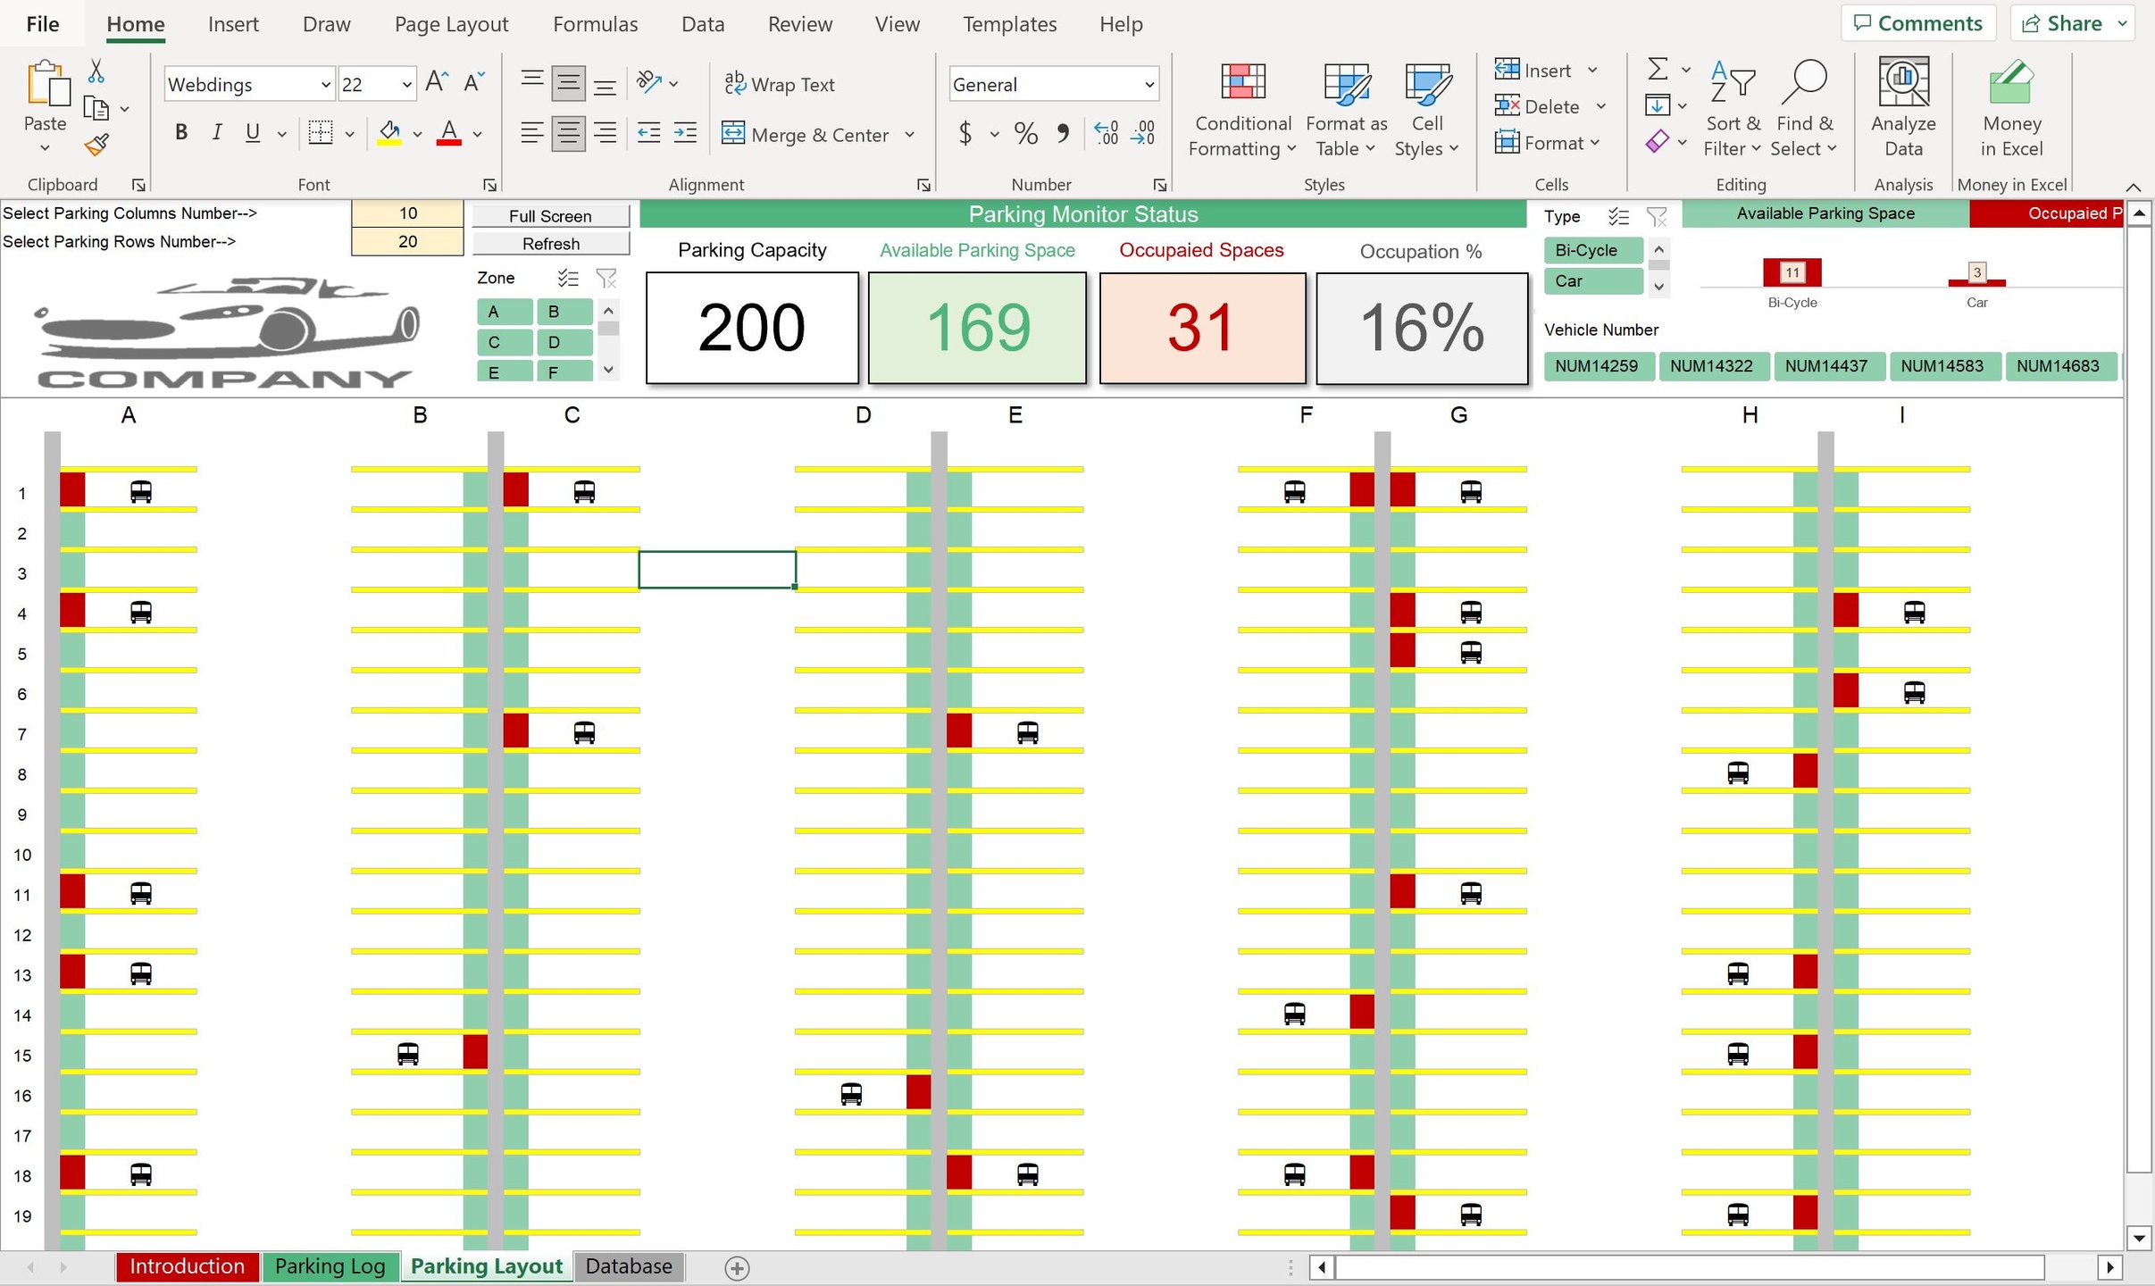The height and width of the screenshot is (1286, 2155).
Task: Click the Cut scissors icon
Action: click(x=96, y=71)
